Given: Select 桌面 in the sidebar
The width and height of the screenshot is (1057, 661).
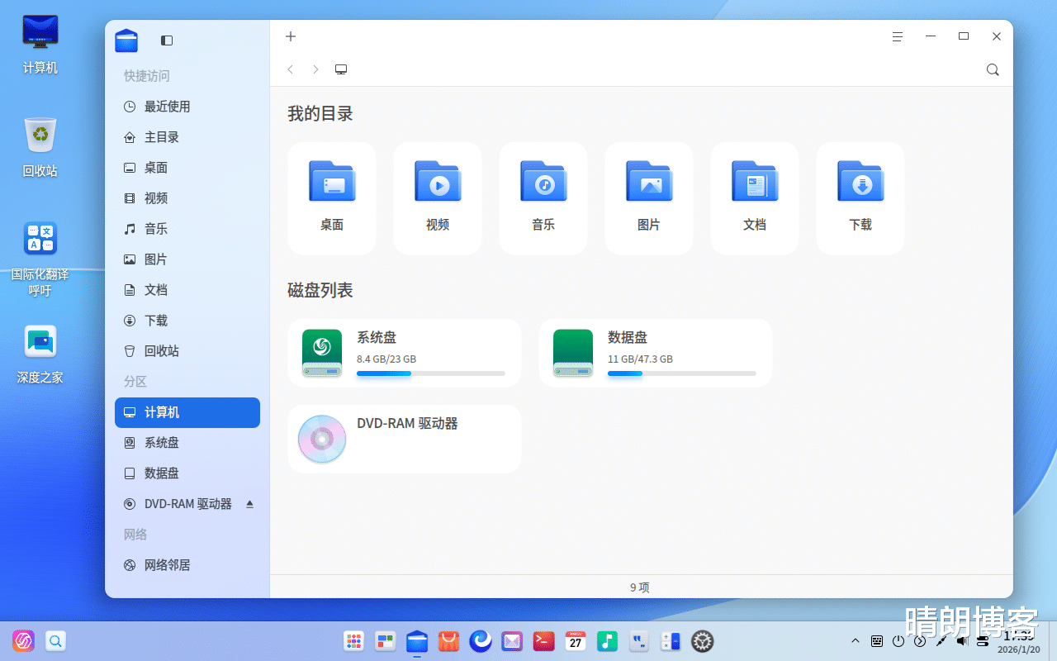Looking at the screenshot, I should pos(187,168).
